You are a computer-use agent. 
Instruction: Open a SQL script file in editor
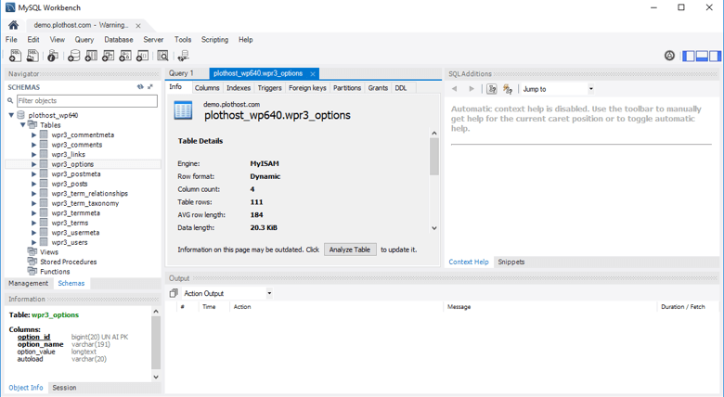click(x=32, y=56)
